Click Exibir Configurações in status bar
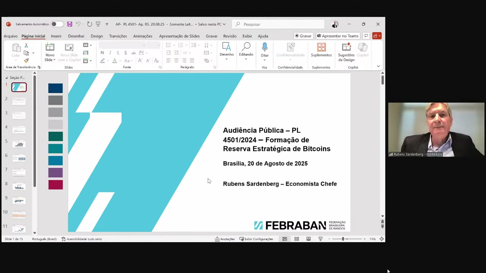 256,239
